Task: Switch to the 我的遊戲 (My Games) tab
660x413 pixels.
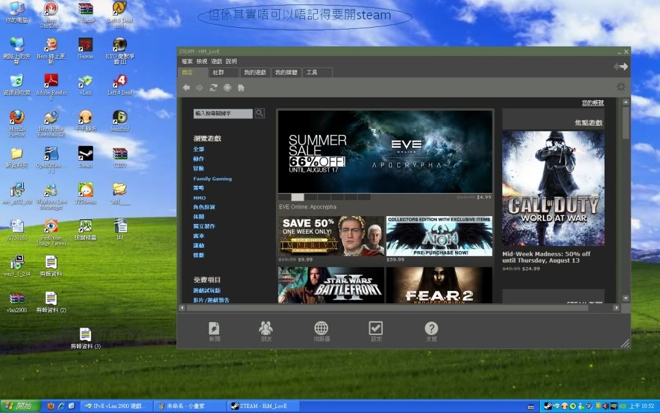Action: (255, 72)
